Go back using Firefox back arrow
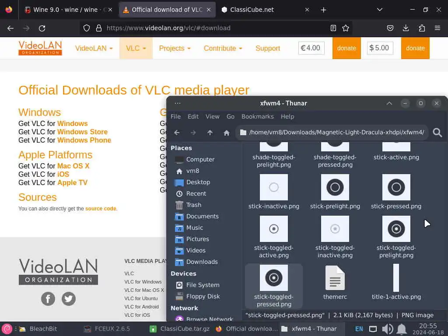Viewport: 448px width, 336px height. coord(10,28)
